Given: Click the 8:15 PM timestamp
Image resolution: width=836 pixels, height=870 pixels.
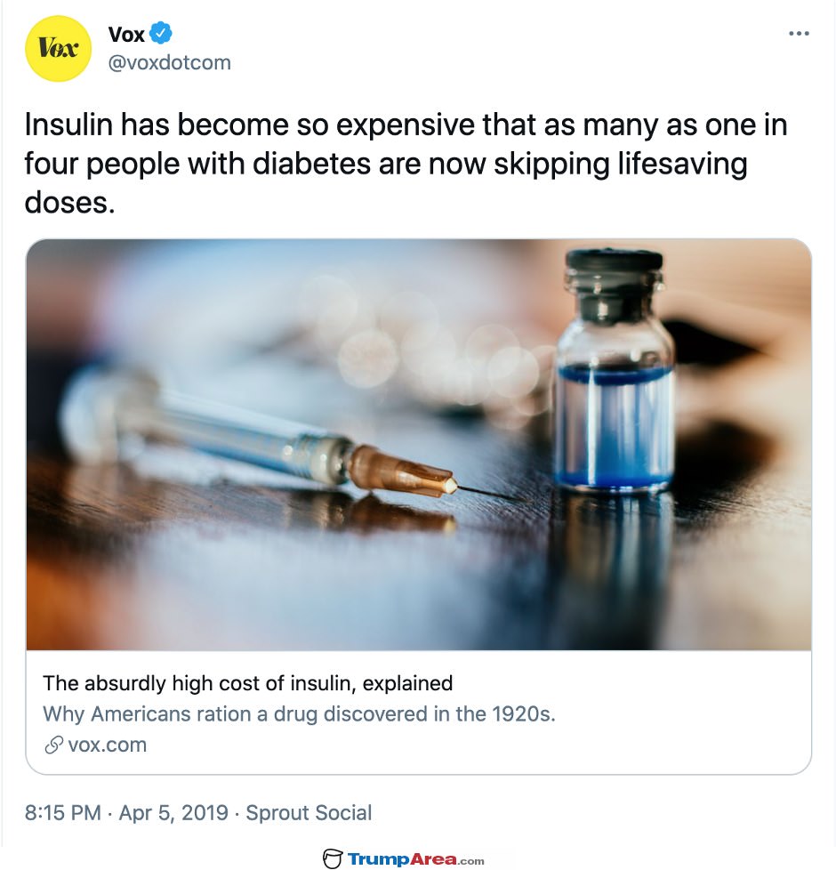Looking at the screenshot, I should click(62, 813).
